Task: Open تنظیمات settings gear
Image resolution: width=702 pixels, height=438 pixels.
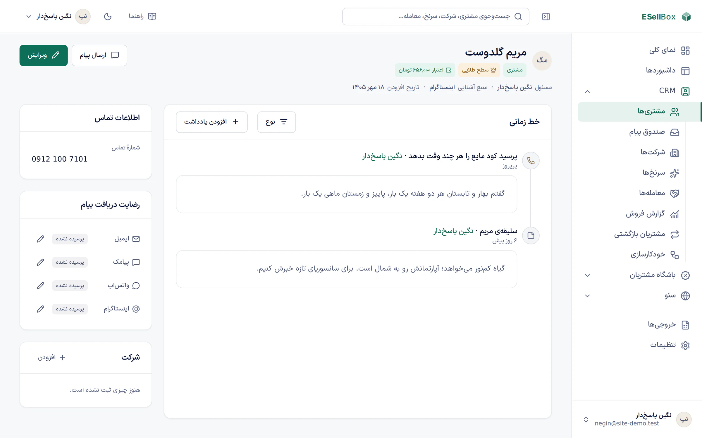Action: 685,345
